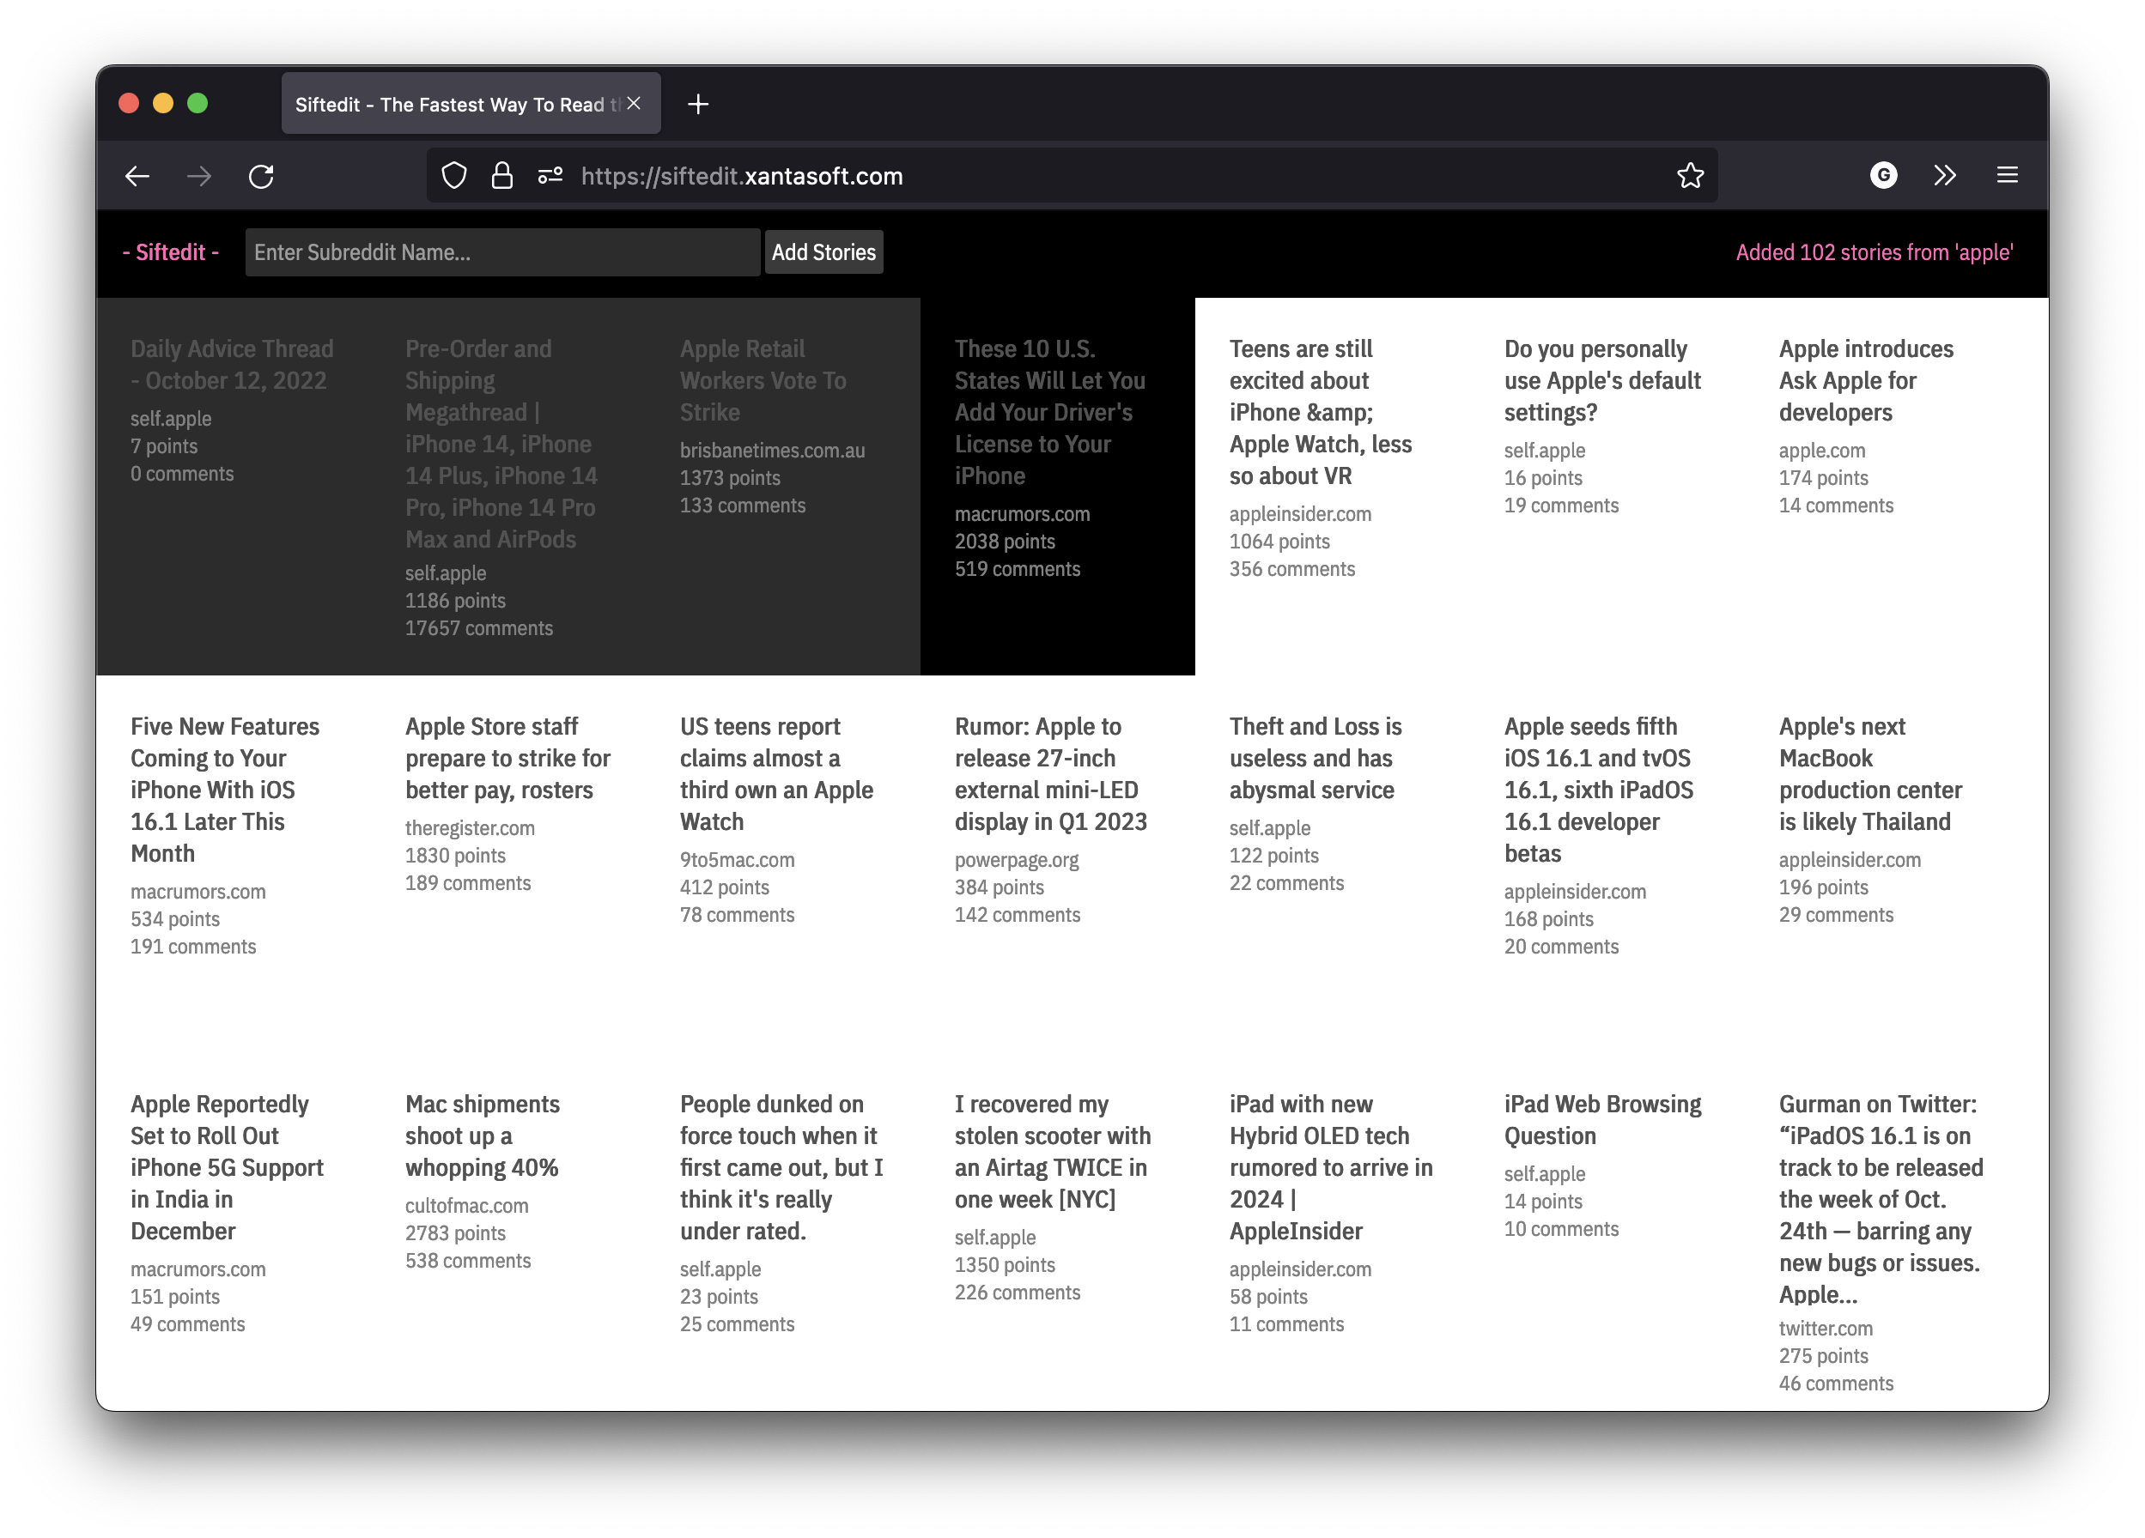Viewport: 2145px width, 1538px height.
Task: Click '226 comments' under scooter story
Action: tap(1017, 1293)
